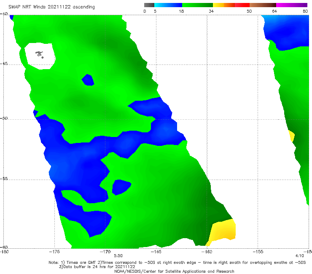Click the longitude label '-165'
The height and width of the screenshot is (274, 312).
(156, 252)
